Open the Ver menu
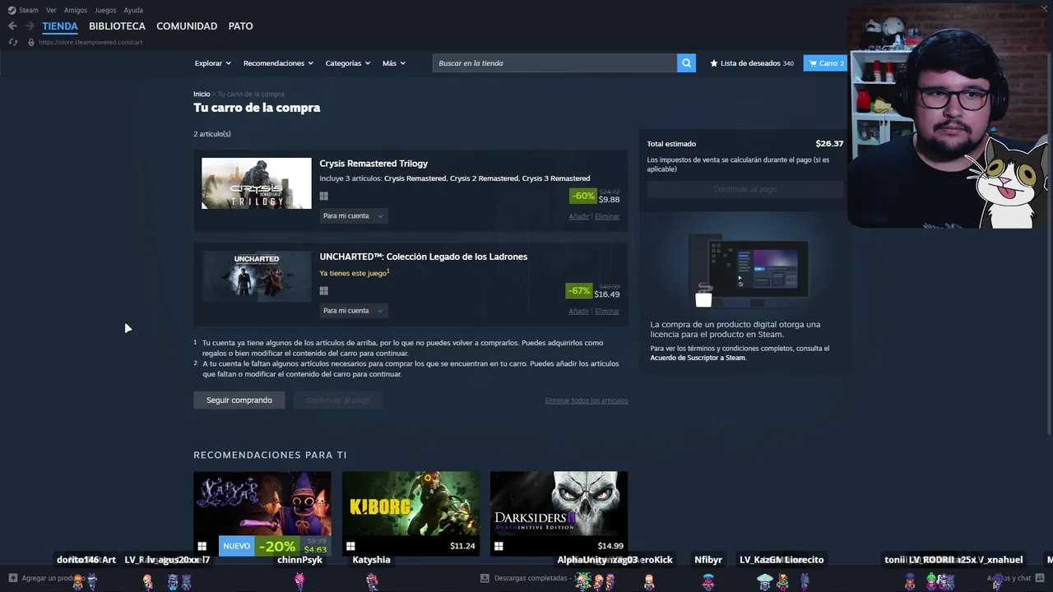 [x=51, y=10]
